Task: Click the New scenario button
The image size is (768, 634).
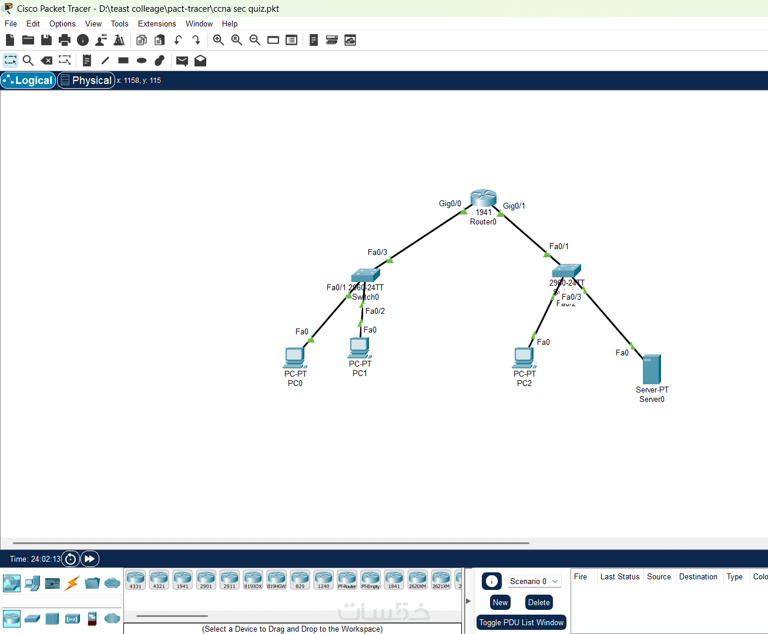Action: [500, 602]
